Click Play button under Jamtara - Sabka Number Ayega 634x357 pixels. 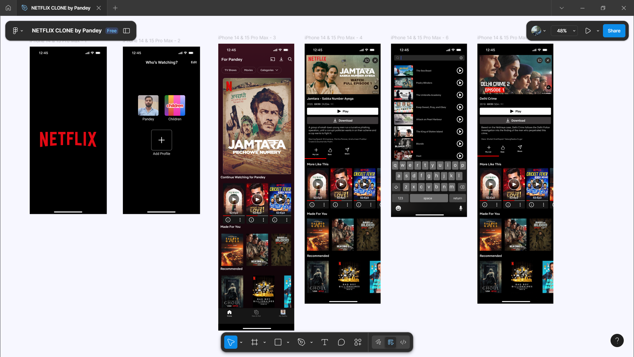pyautogui.click(x=342, y=111)
